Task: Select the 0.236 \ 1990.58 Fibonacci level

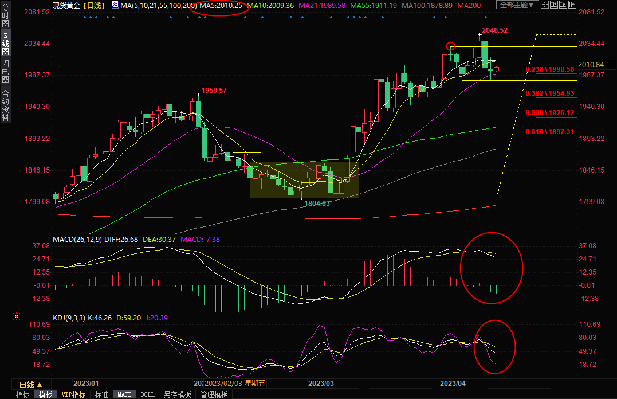Action: [550, 69]
